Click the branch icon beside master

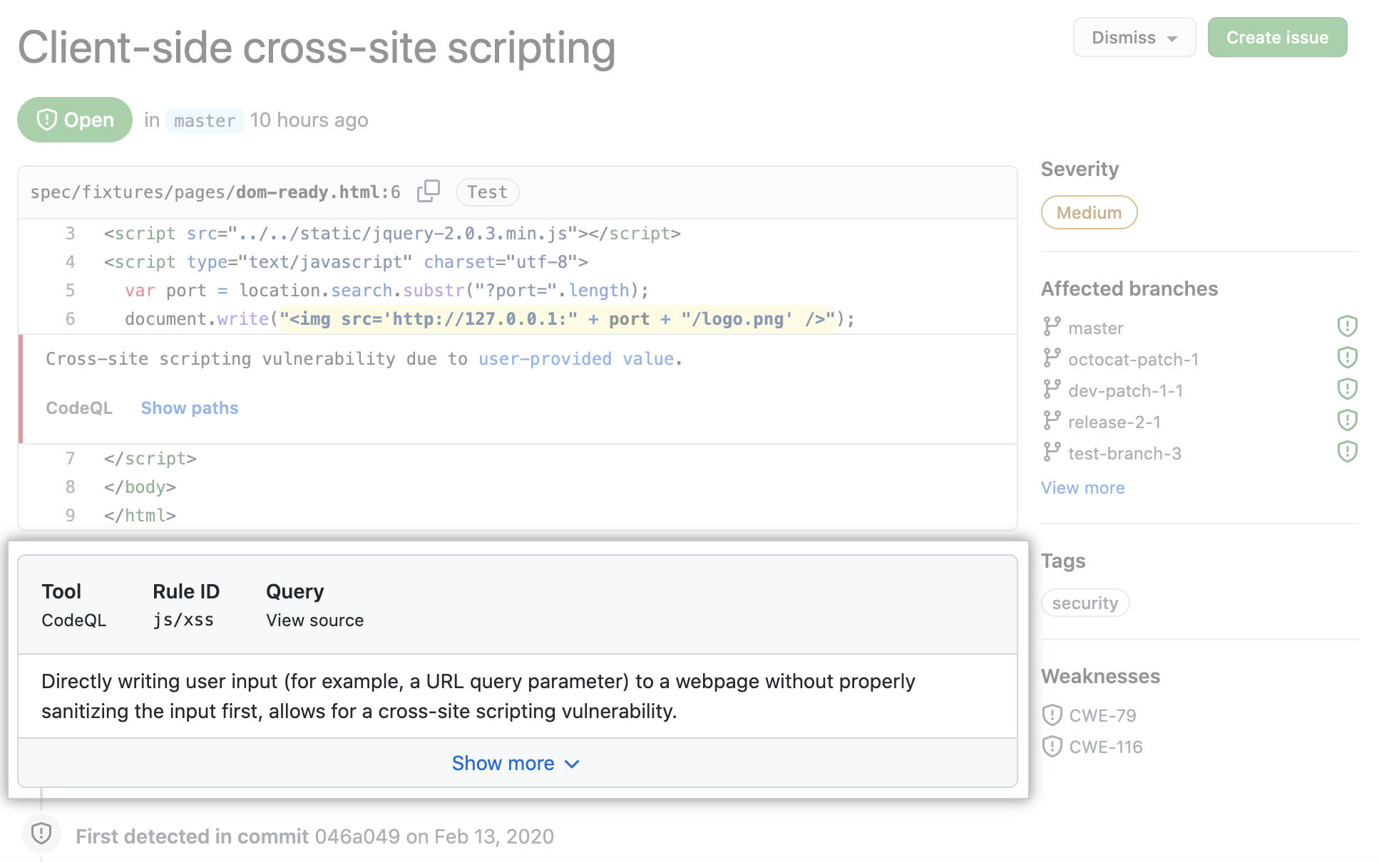click(x=1052, y=327)
